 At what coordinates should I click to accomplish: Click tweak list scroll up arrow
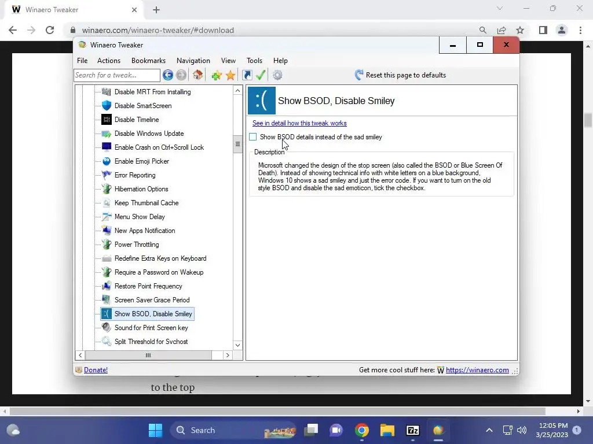[x=237, y=91]
